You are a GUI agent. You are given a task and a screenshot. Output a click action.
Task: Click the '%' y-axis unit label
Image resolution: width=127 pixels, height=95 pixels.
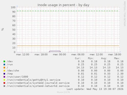click(3, 29)
